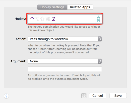Select the Hotkey Settings tab
The width and height of the screenshot is (131, 103).
pyautogui.click(x=52, y=7)
